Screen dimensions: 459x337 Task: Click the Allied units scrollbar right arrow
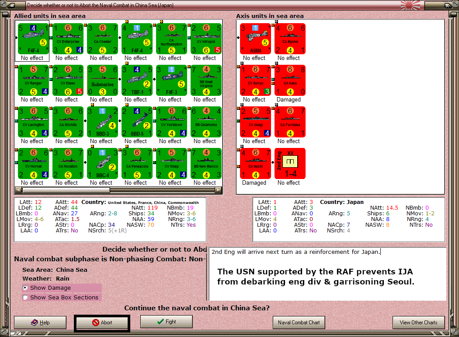[x=219, y=190]
